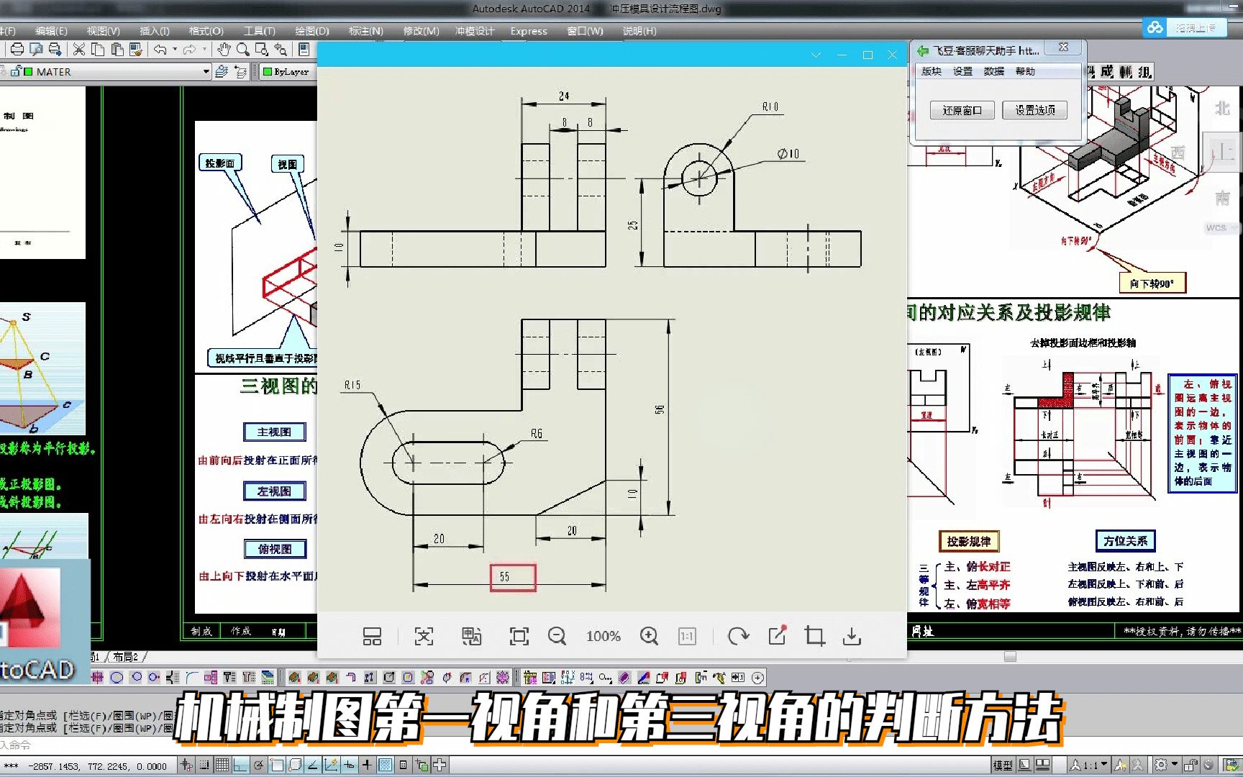Screen dimensions: 1243x777
Task: Toggle toolbar lock icon in status bar
Action: coord(1191,765)
